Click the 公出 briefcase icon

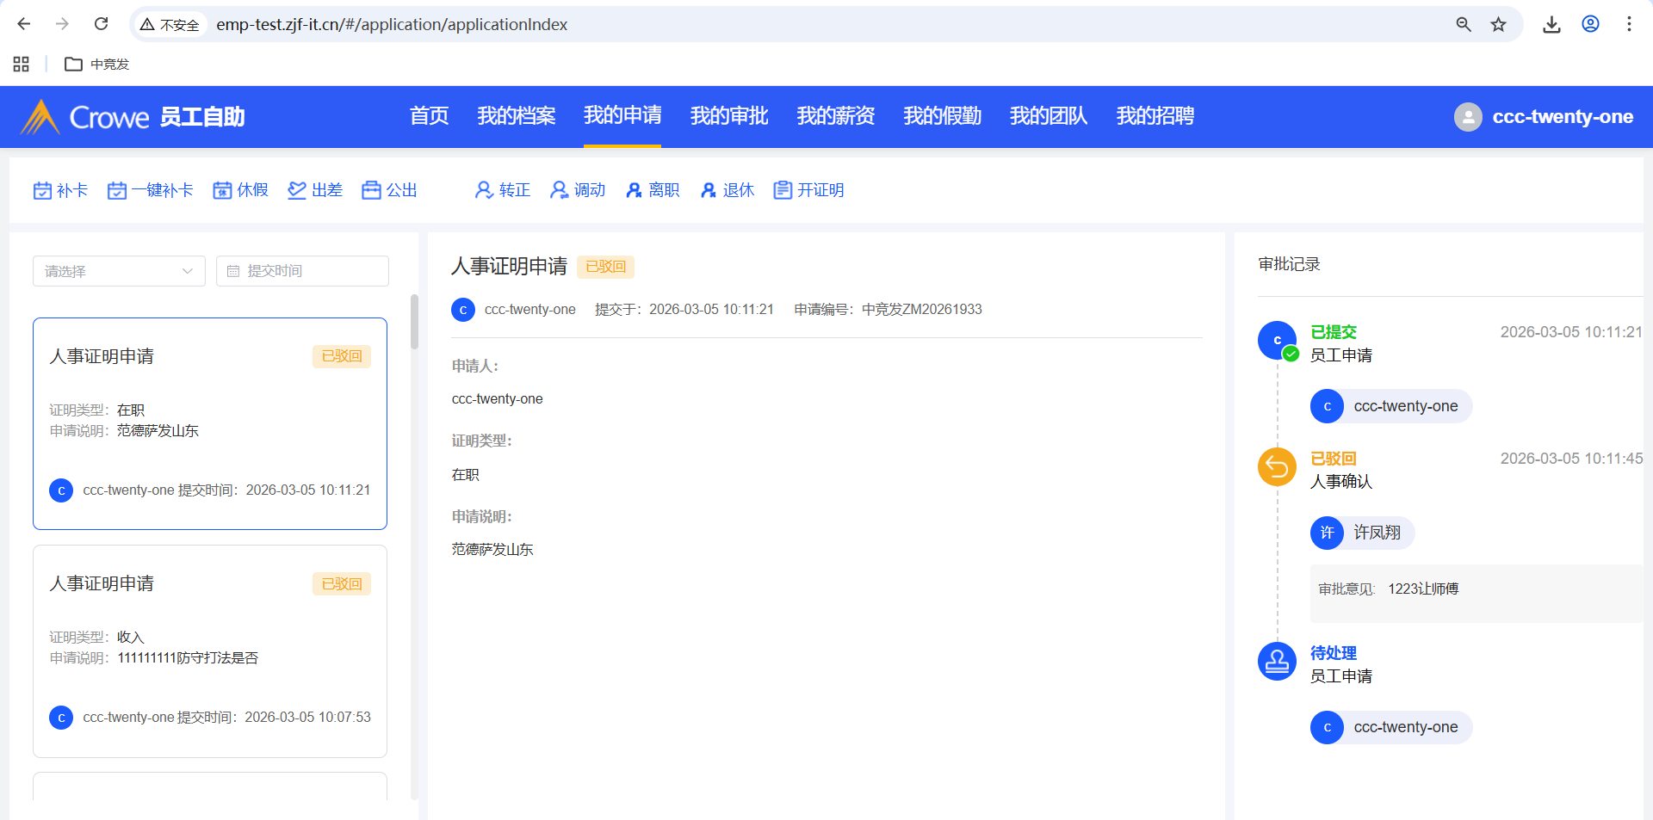tap(371, 190)
